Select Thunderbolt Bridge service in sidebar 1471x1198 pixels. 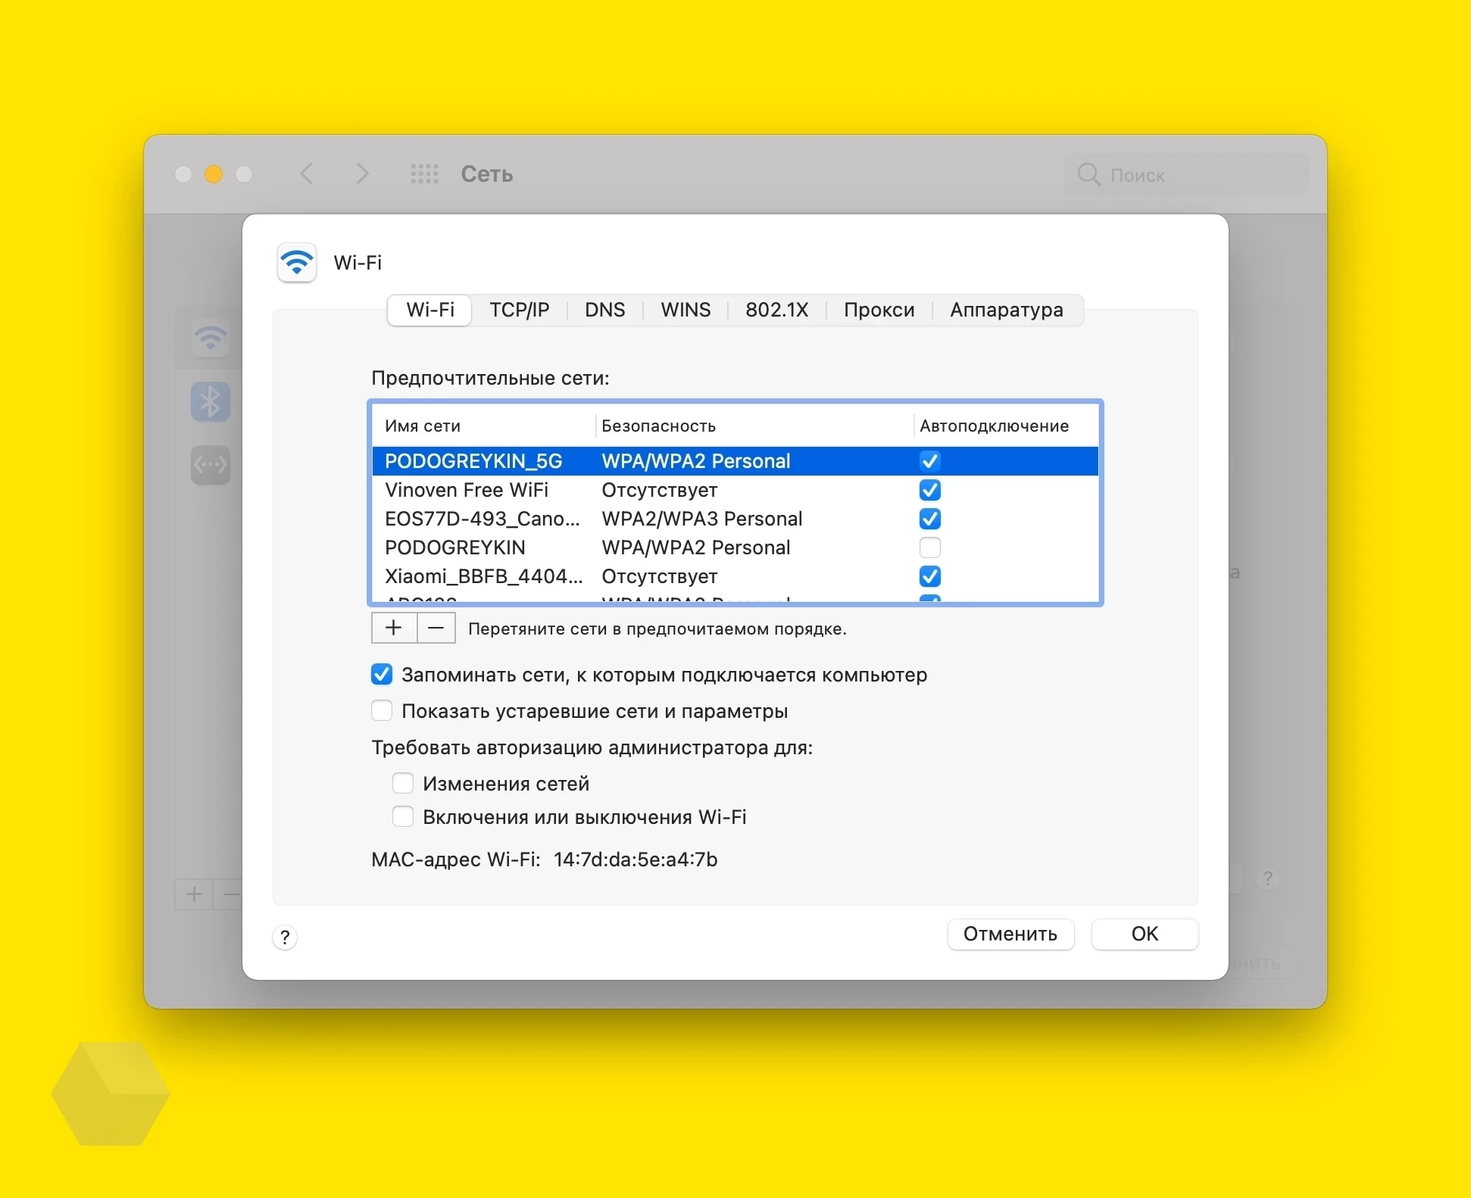(x=210, y=464)
